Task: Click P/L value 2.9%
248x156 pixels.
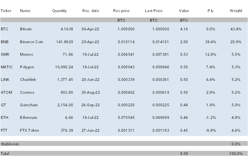Action: (x=211, y=92)
